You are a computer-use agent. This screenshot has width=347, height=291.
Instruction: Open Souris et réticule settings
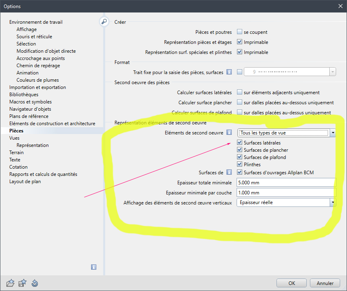tap(34, 37)
